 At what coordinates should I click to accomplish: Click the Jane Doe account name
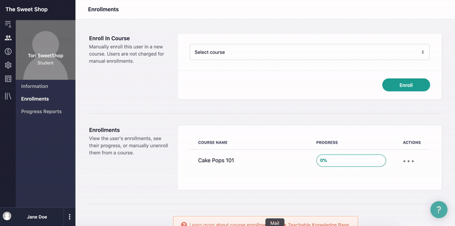[37, 217]
